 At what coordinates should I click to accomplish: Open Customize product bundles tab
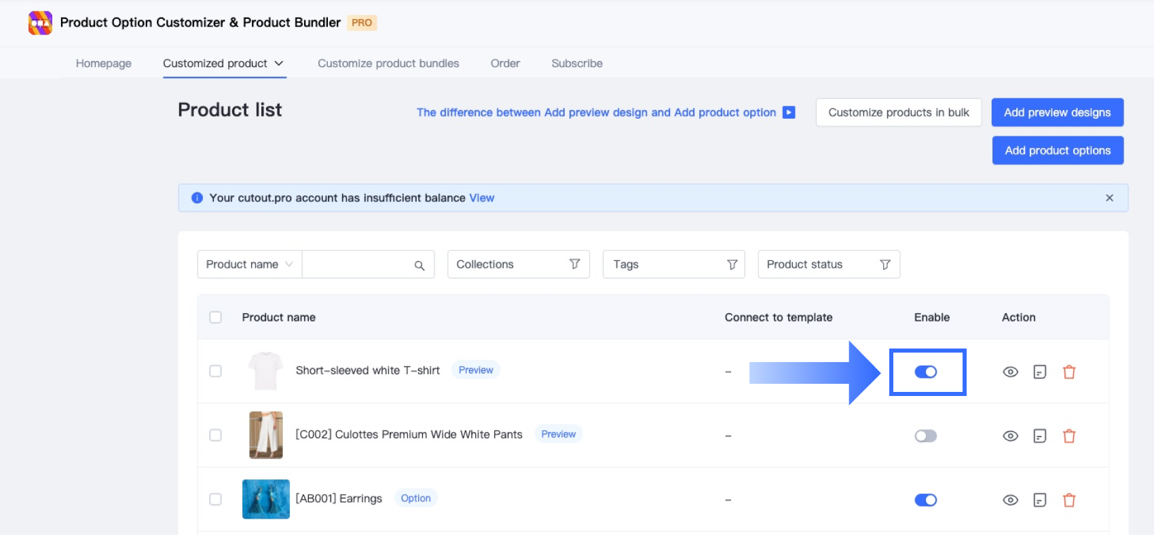[x=388, y=63]
